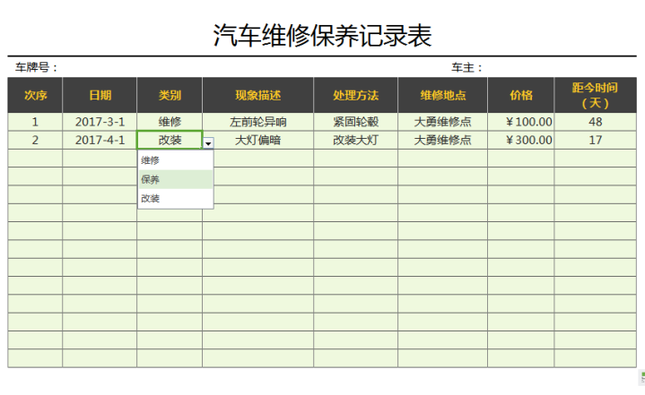Click the 次序 header cell
Screen dimensions: 645x395
[35, 95]
